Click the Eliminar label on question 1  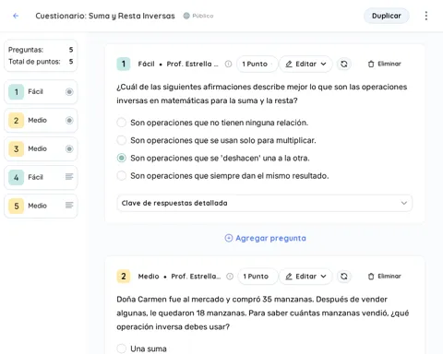pos(389,64)
